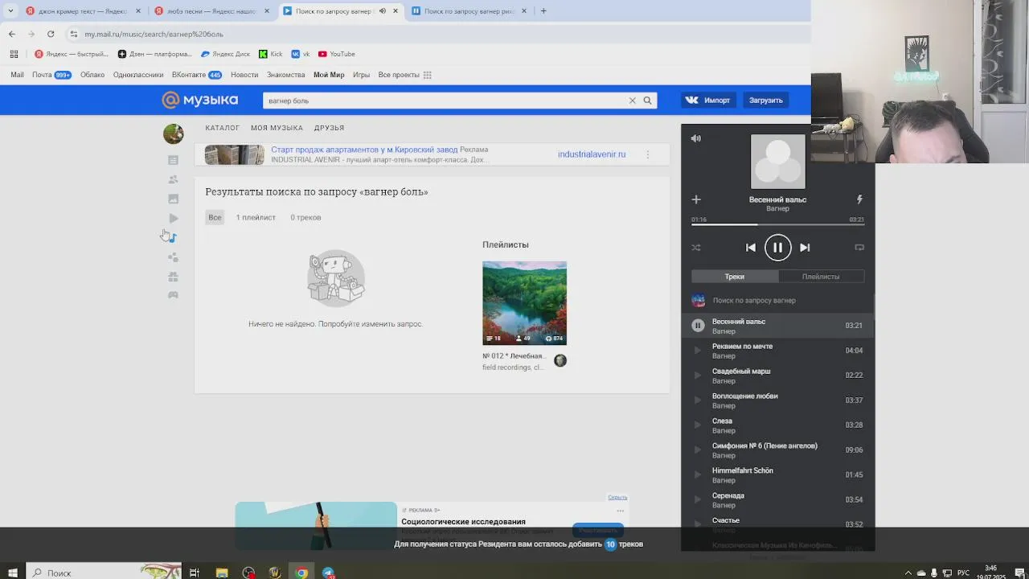The width and height of the screenshot is (1029, 579).
Task: Open Старт продаж апартаментов ad headline
Action: (364, 150)
